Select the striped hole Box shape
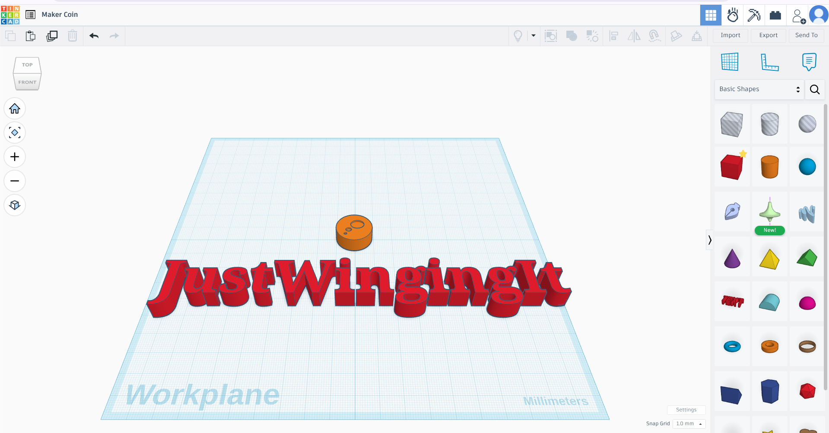The width and height of the screenshot is (829, 433). tap(732, 124)
